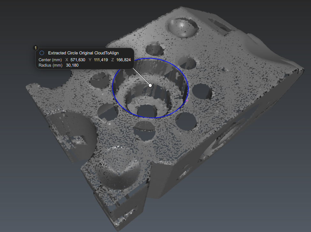Click the Center (mm) label
Image resolution: width=311 pixels, height=232 pixels.
[x=50, y=60]
